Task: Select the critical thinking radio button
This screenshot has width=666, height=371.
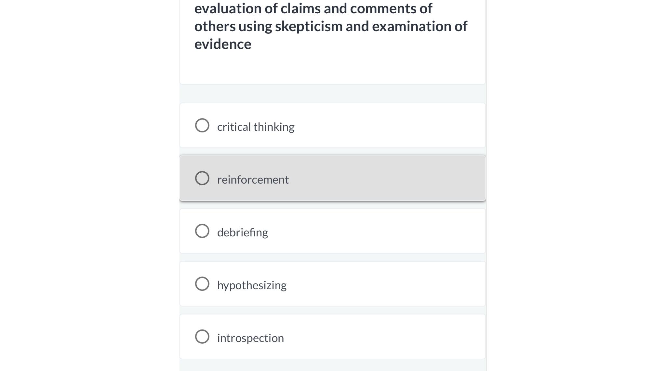Action: click(x=202, y=125)
